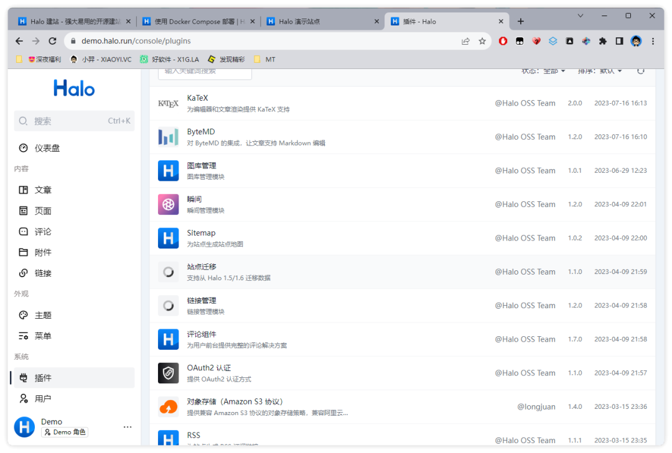Open the 主题 themes sidebar item
The width and height of the screenshot is (672, 453).
tap(73, 315)
